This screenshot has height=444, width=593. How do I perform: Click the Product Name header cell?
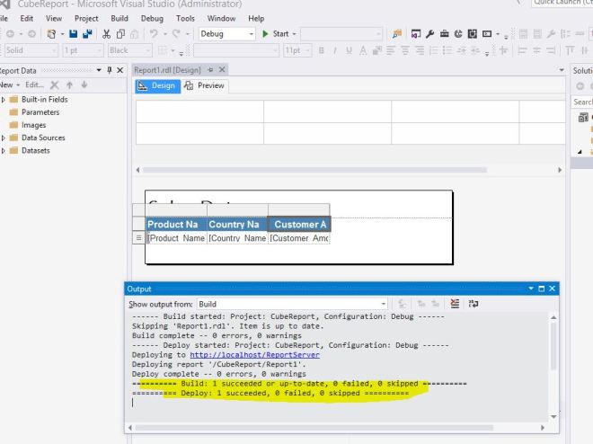click(173, 225)
